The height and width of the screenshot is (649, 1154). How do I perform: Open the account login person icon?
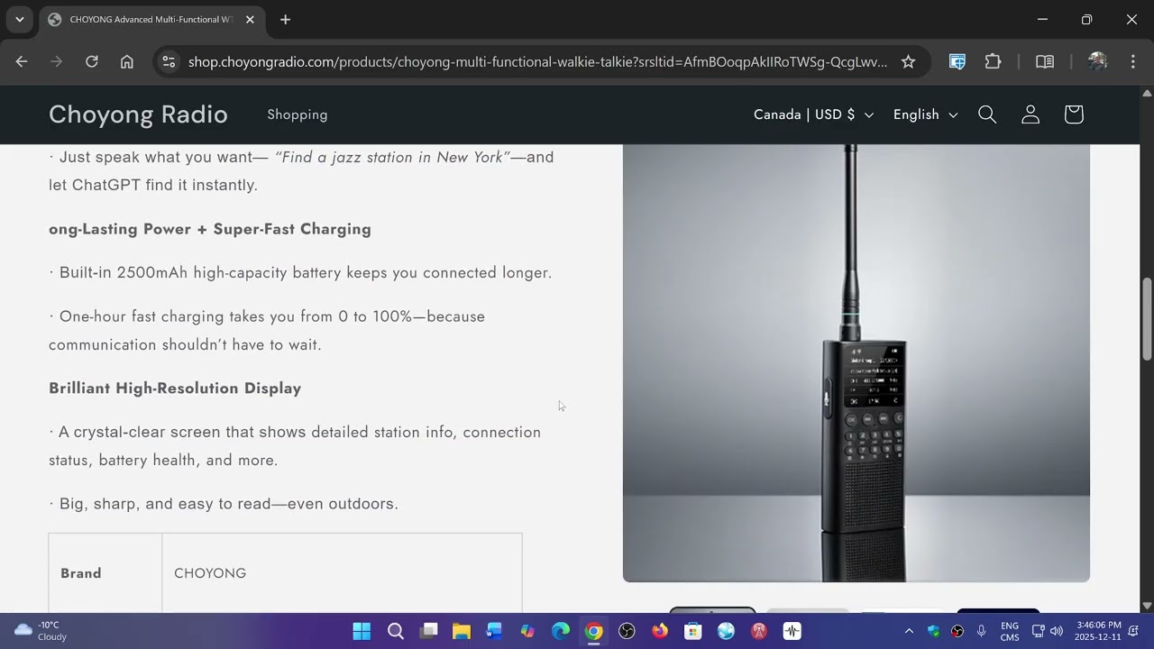click(1030, 114)
